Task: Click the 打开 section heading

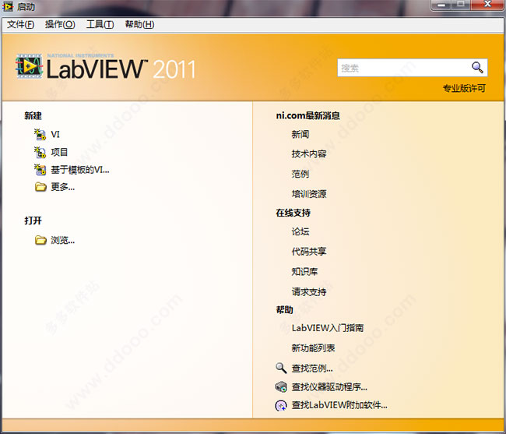Action: tap(33, 221)
